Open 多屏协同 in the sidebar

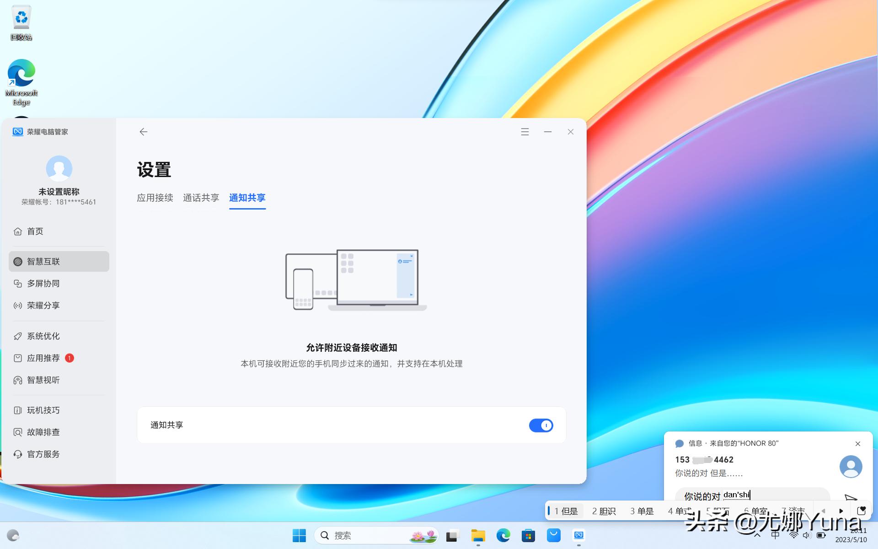(43, 283)
